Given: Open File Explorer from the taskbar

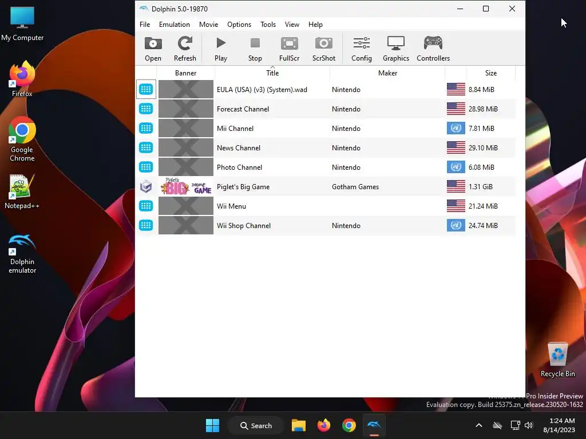Looking at the screenshot, I should pos(299,425).
